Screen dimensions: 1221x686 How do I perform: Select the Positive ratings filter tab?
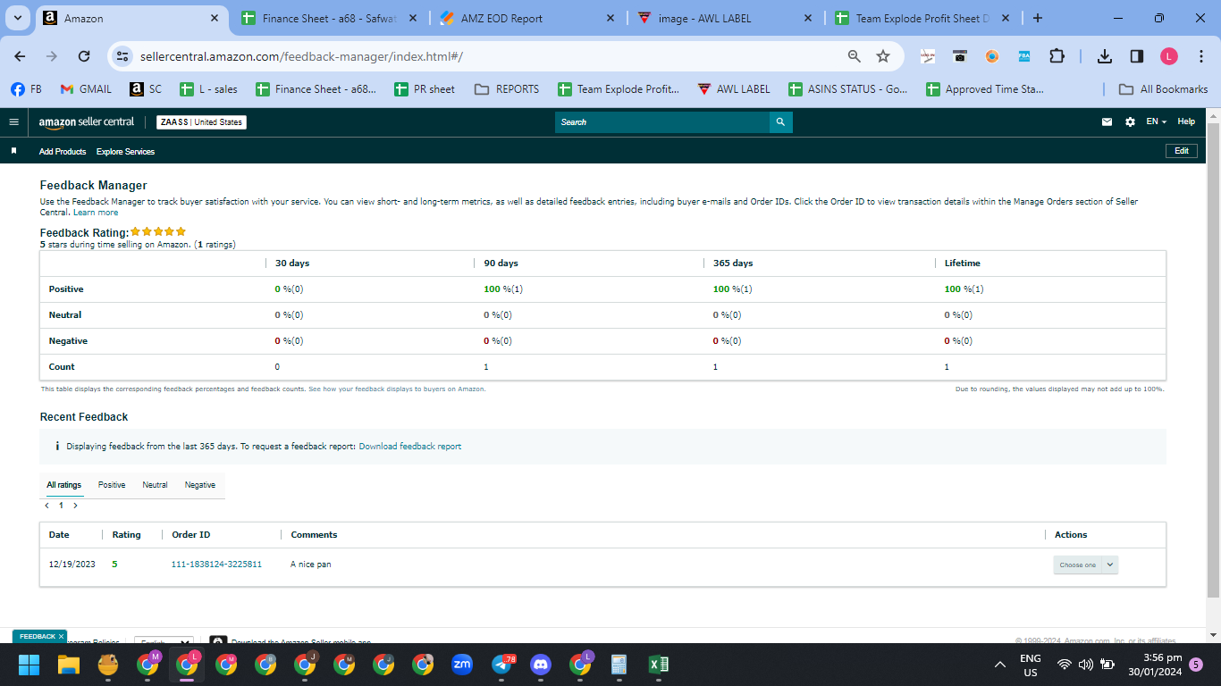[112, 485]
